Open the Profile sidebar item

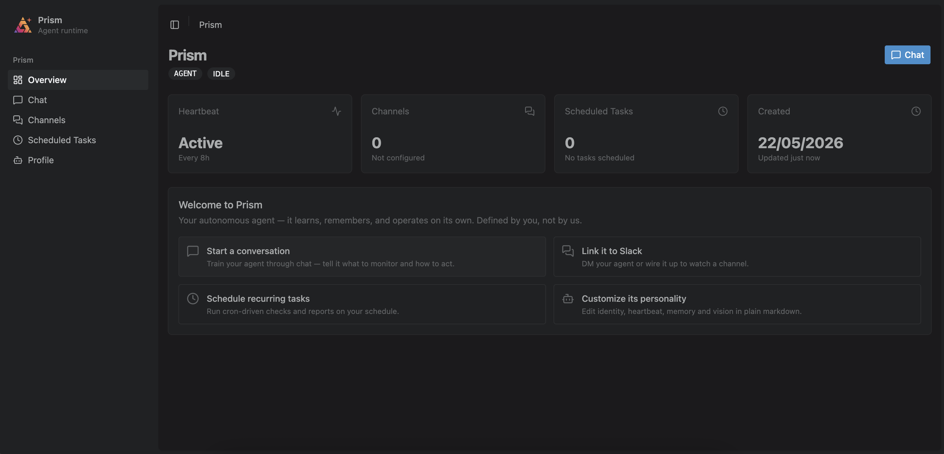(78, 160)
